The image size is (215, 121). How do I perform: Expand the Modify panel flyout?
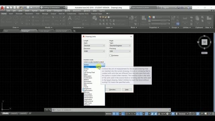[48, 28]
